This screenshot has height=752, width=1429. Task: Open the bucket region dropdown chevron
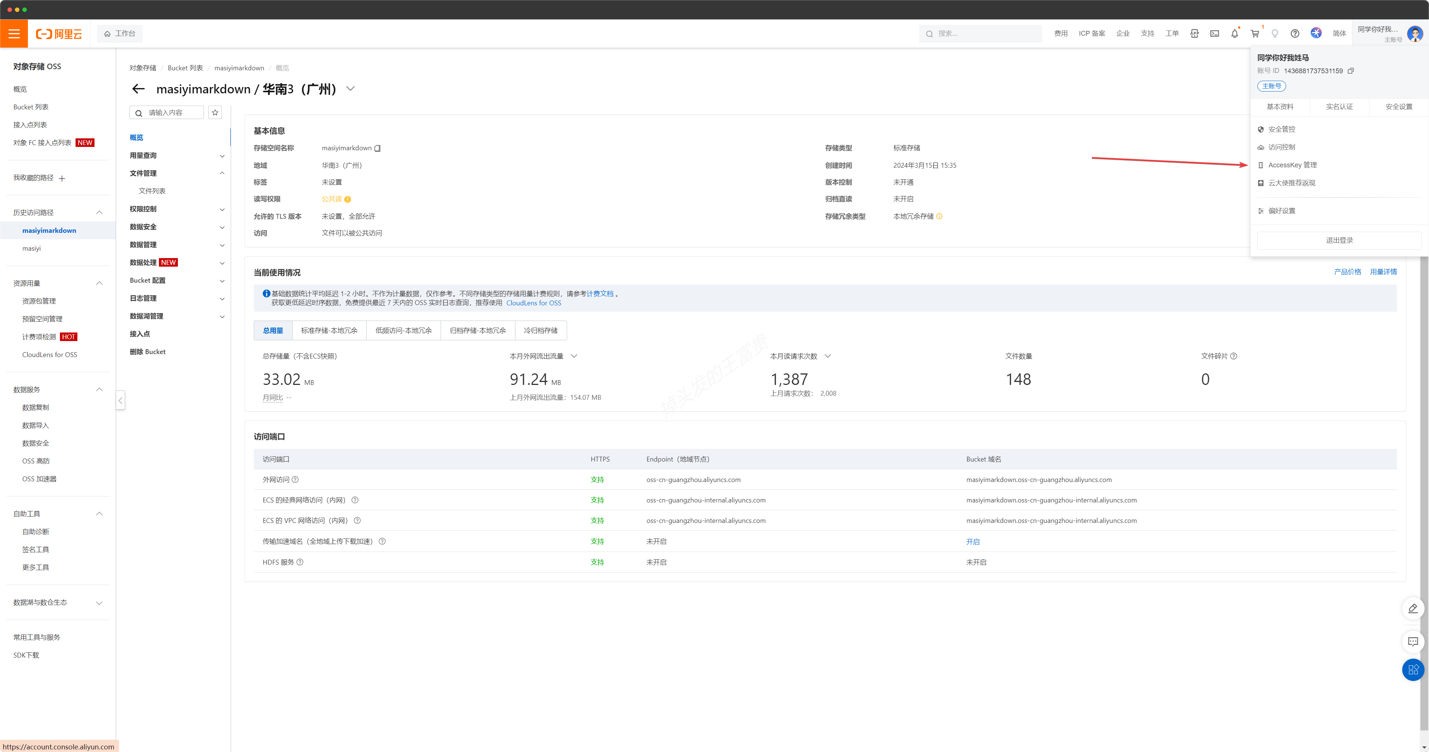pyautogui.click(x=351, y=89)
